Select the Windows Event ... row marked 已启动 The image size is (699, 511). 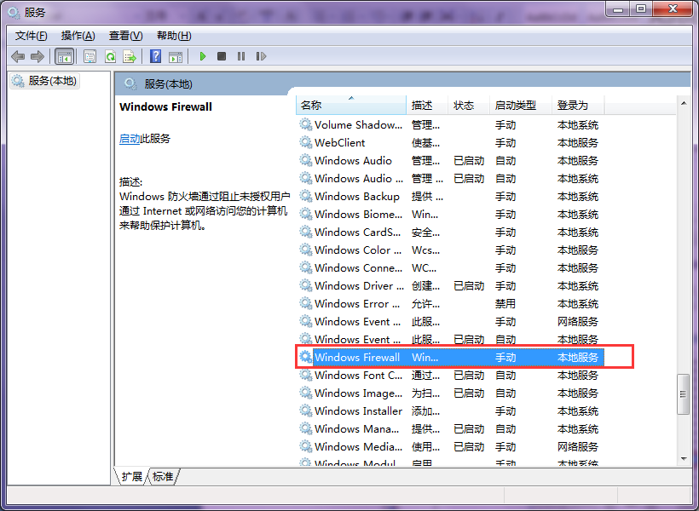(x=450, y=339)
